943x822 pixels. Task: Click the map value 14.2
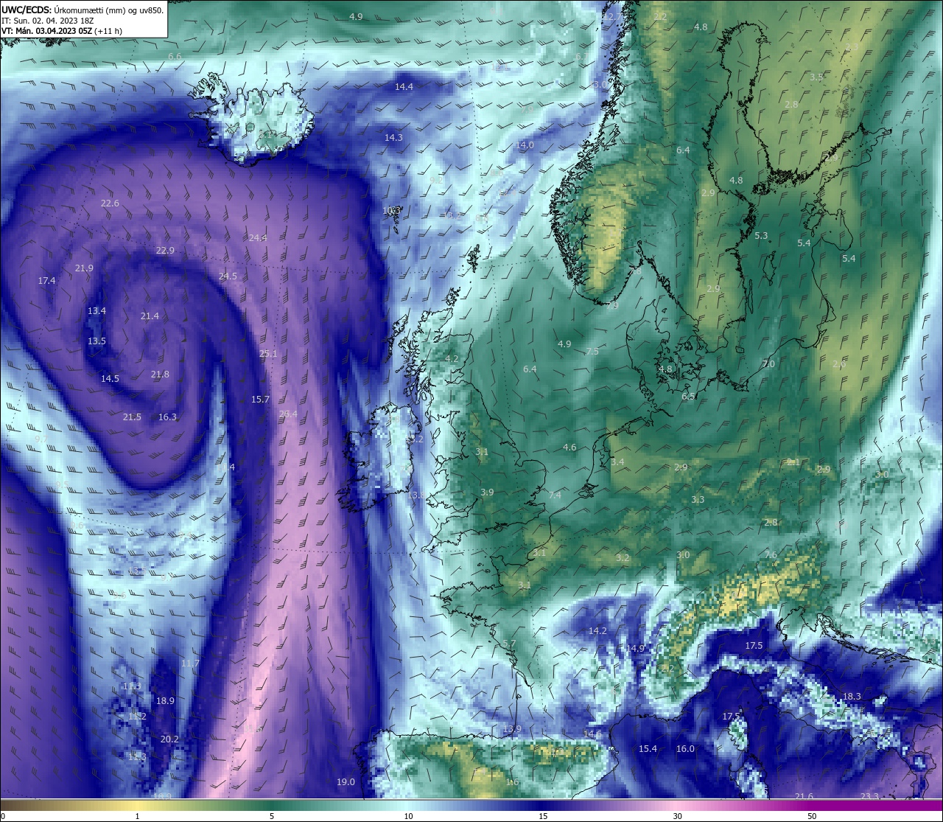tap(597, 631)
